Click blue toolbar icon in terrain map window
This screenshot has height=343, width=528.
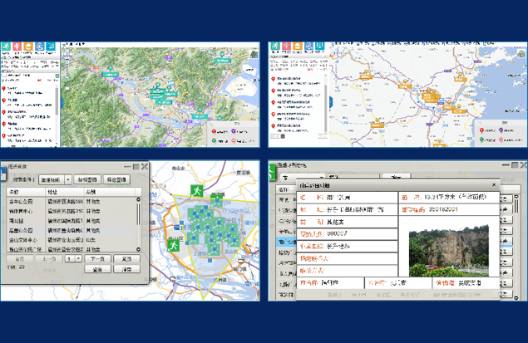coord(39,47)
